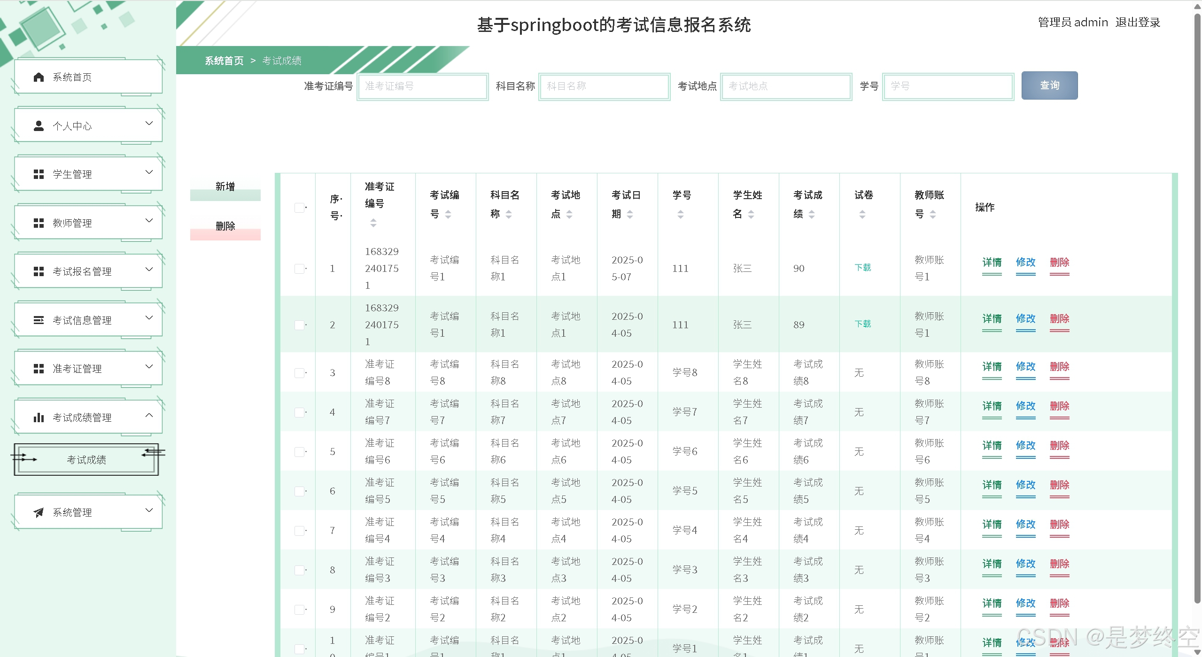Screen dimensions: 1202x657
Task: Toggle the select-all checkbox in table header
Action: [299, 208]
